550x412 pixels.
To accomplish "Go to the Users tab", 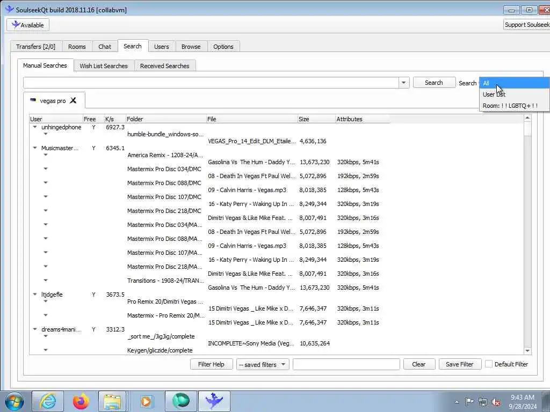I will (x=161, y=47).
